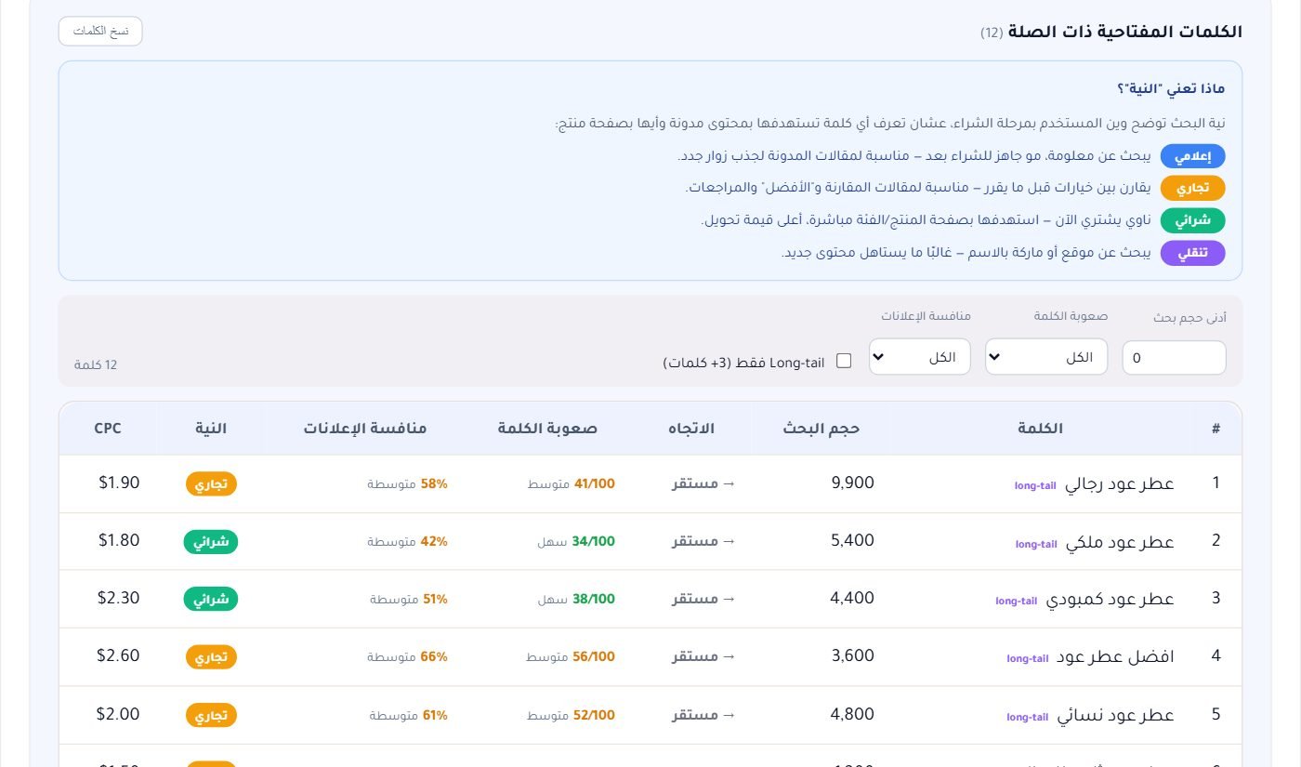The width and height of the screenshot is (1301, 767).
Task: Click the منافسة الإعلانات column header
Action: coord(364,429)
